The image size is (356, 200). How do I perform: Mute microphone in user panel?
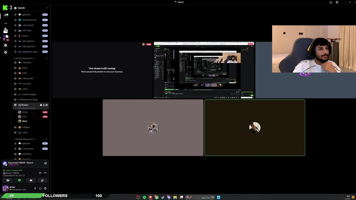tap(35, 188)
